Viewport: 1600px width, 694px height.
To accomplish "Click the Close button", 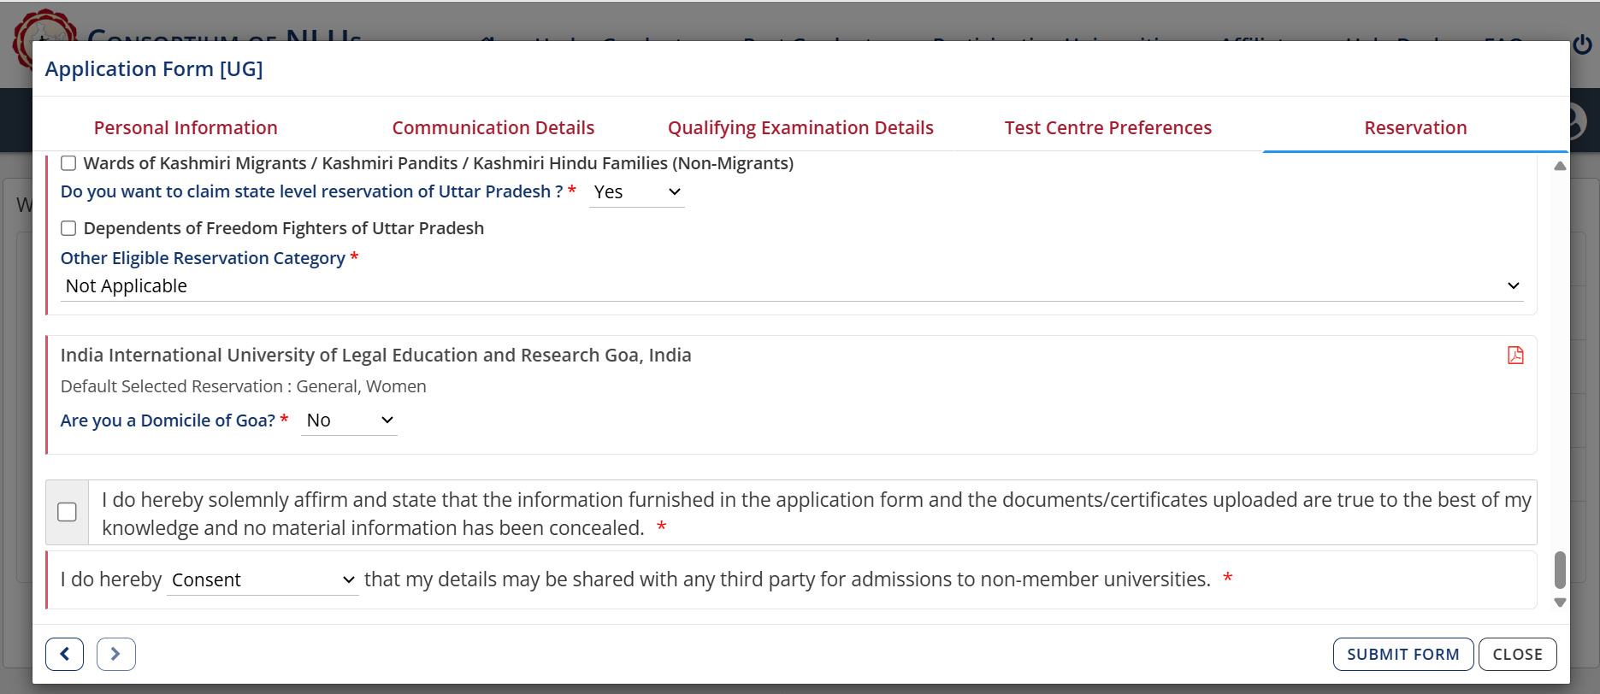I will pos(1517,655).
